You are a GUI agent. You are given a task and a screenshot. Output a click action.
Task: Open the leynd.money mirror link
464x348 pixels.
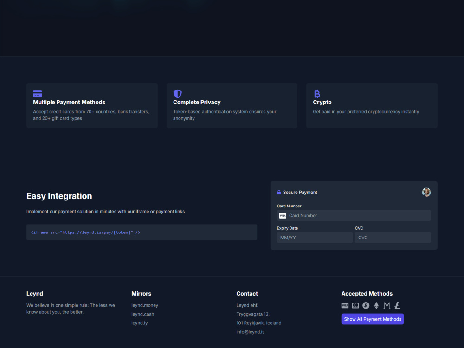145,305
